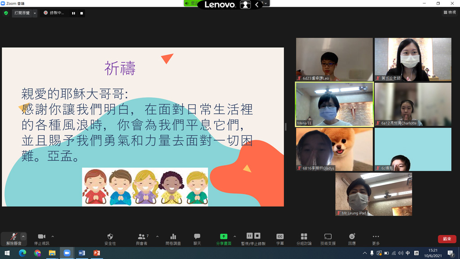
Task: Click the red 結束 end meeting button
Action: click(447, 239)
